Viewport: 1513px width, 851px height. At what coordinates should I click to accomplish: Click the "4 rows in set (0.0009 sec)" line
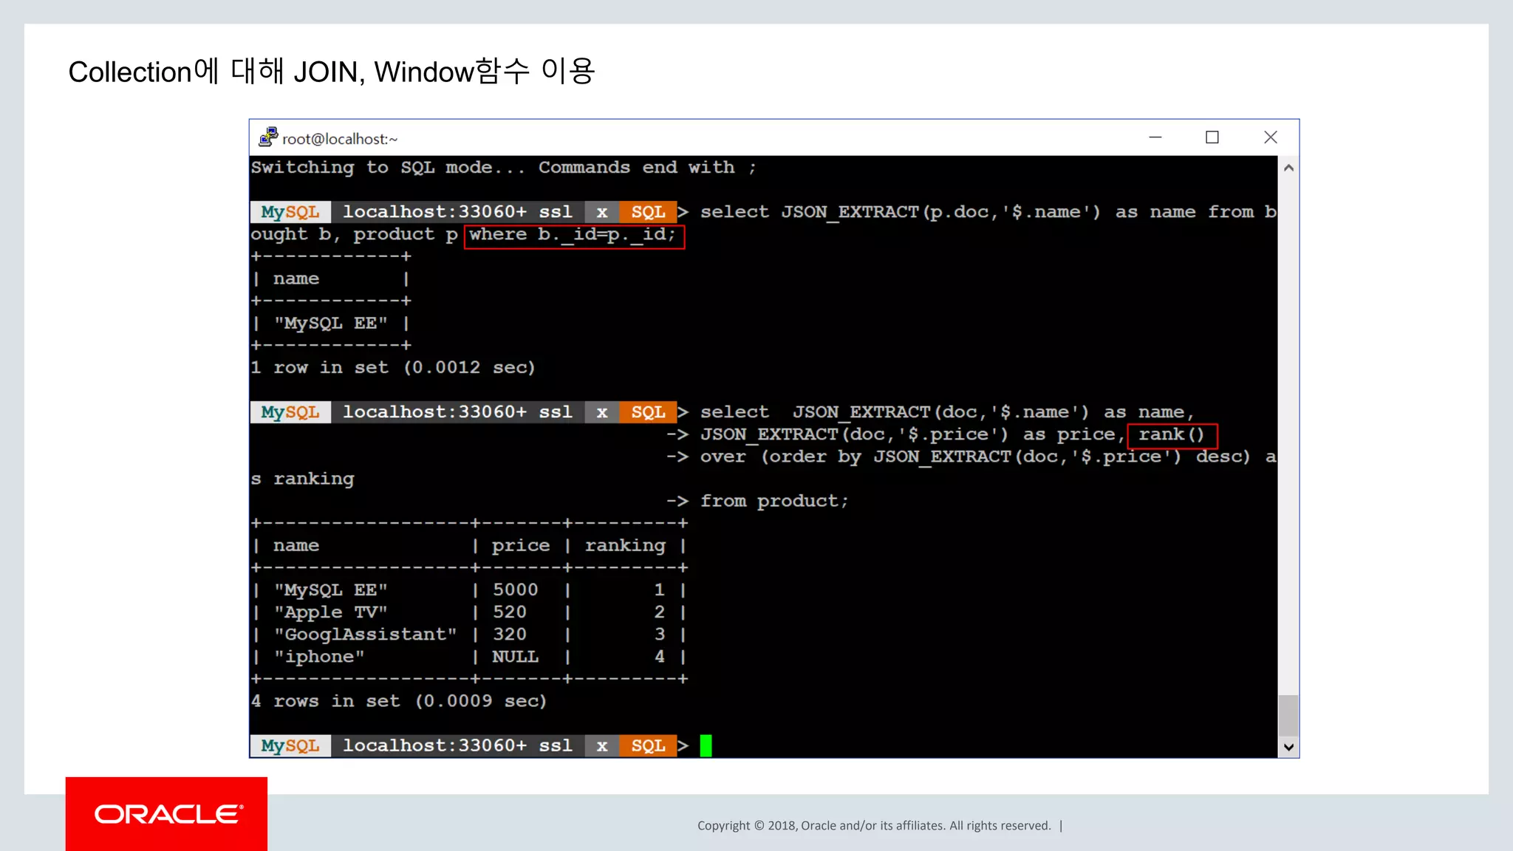[x=399, y=701]
